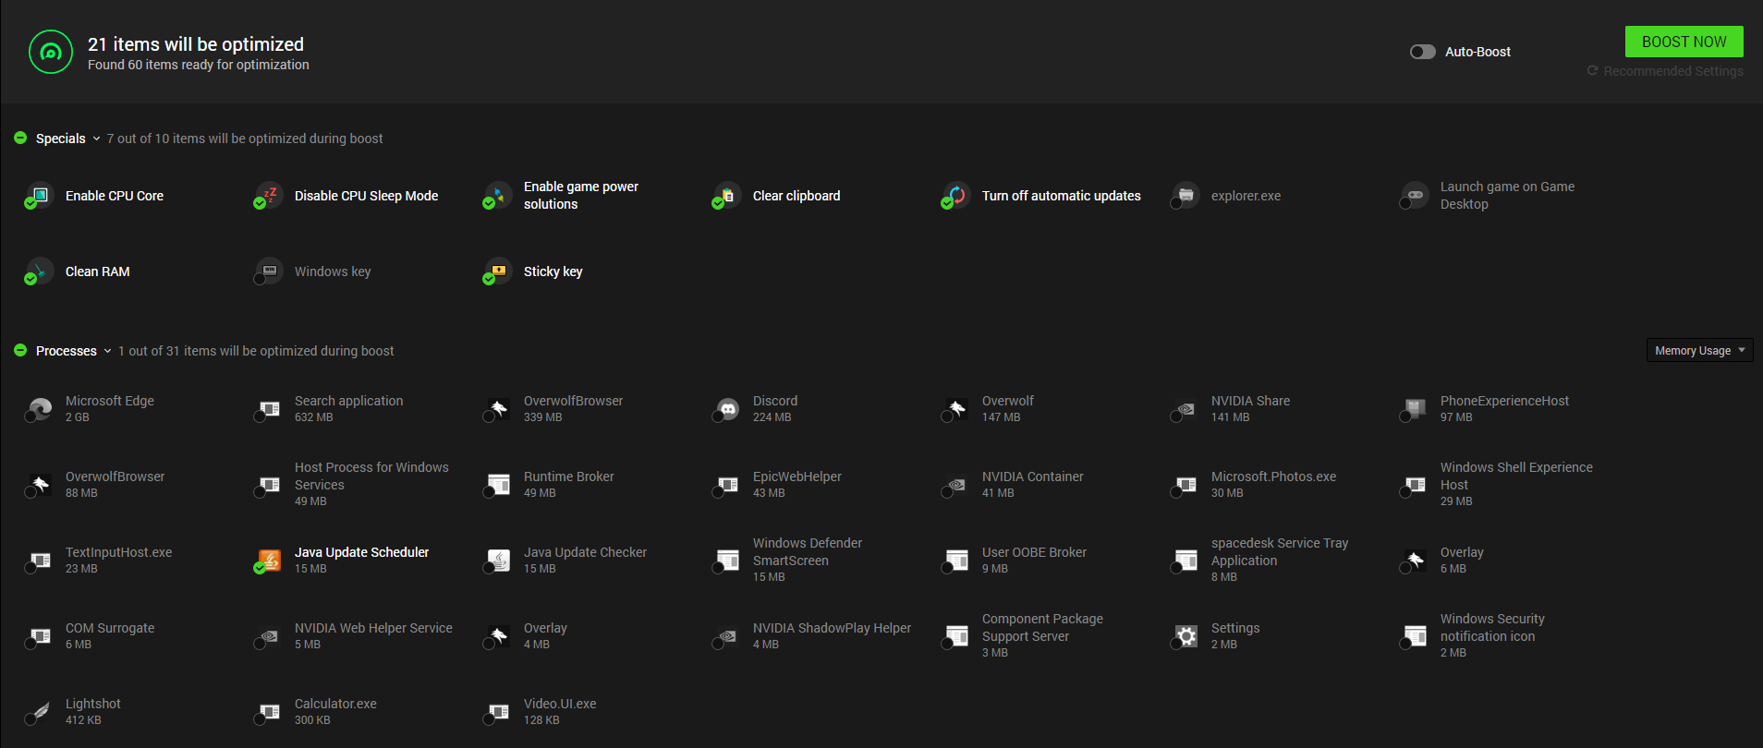Select Windows Defender SmartScreen label

807,551
